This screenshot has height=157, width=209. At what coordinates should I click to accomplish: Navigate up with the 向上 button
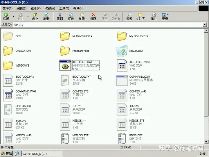(x=35, y=17)
